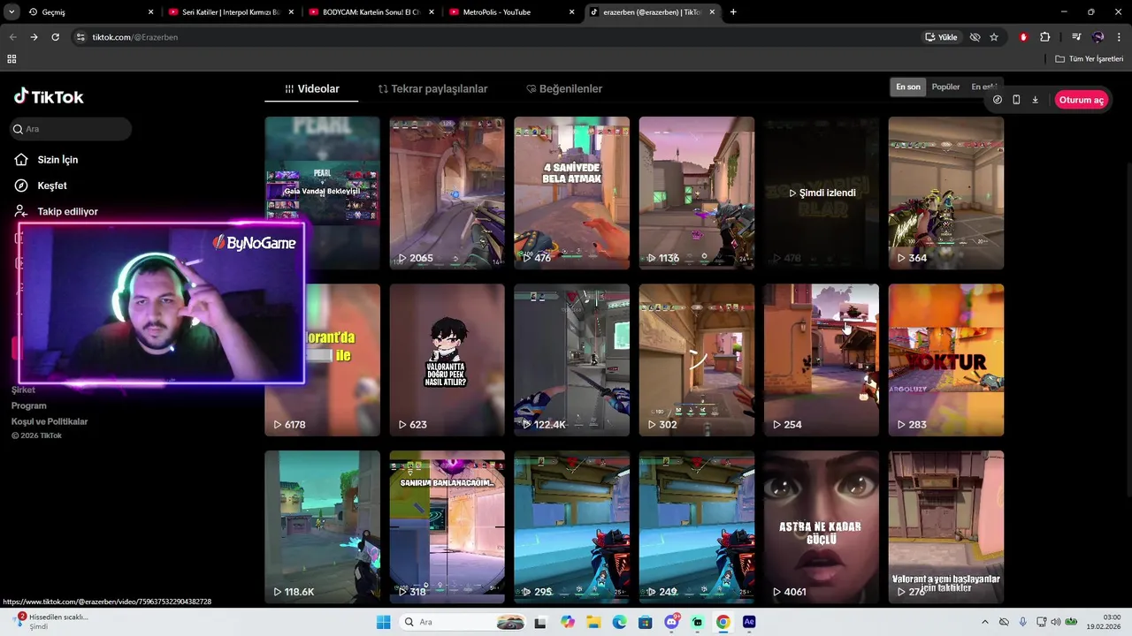Screen dimensions: 1132x636
Task: Click the TikTok search field Ara
Action: click(71, 129)
